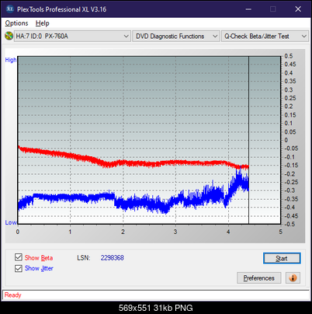Click the Ready status bar text

click(13, 295)
